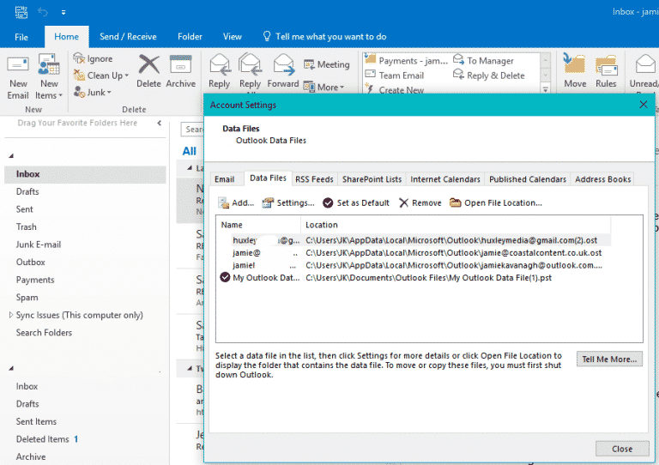
Task: Switch to Send / Receive ribbon tab
Action: coord(128,37)
